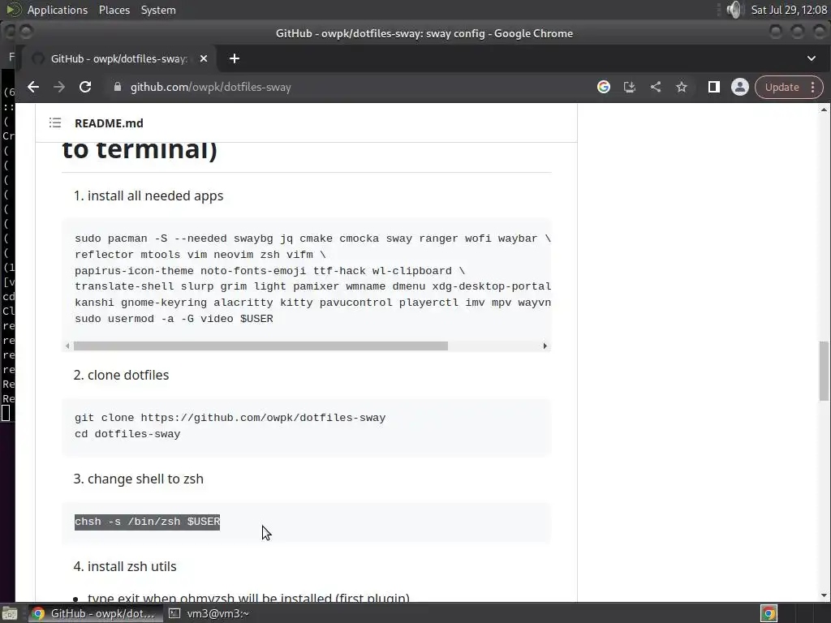Click the 'kanshi gnome-keyring alacritty' line
This screenshot has width=831, height=623.
pos(312,303)
